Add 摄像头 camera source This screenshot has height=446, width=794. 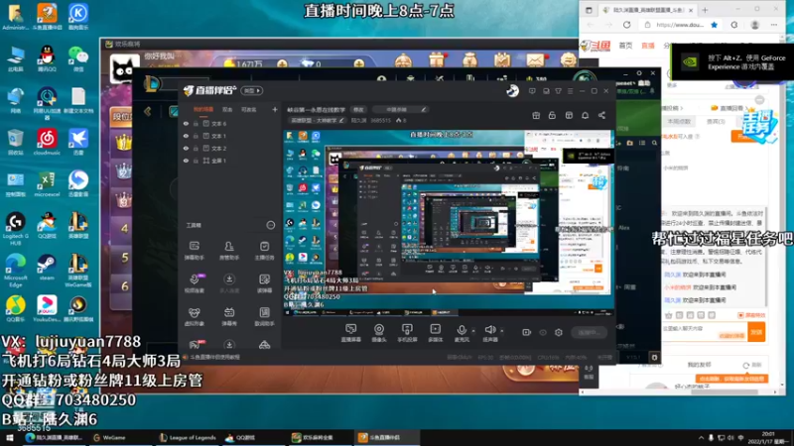click(x=379, y=333)
